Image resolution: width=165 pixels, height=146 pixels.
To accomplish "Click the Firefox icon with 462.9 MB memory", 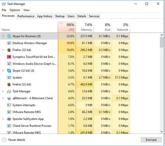I will point(9,85).
